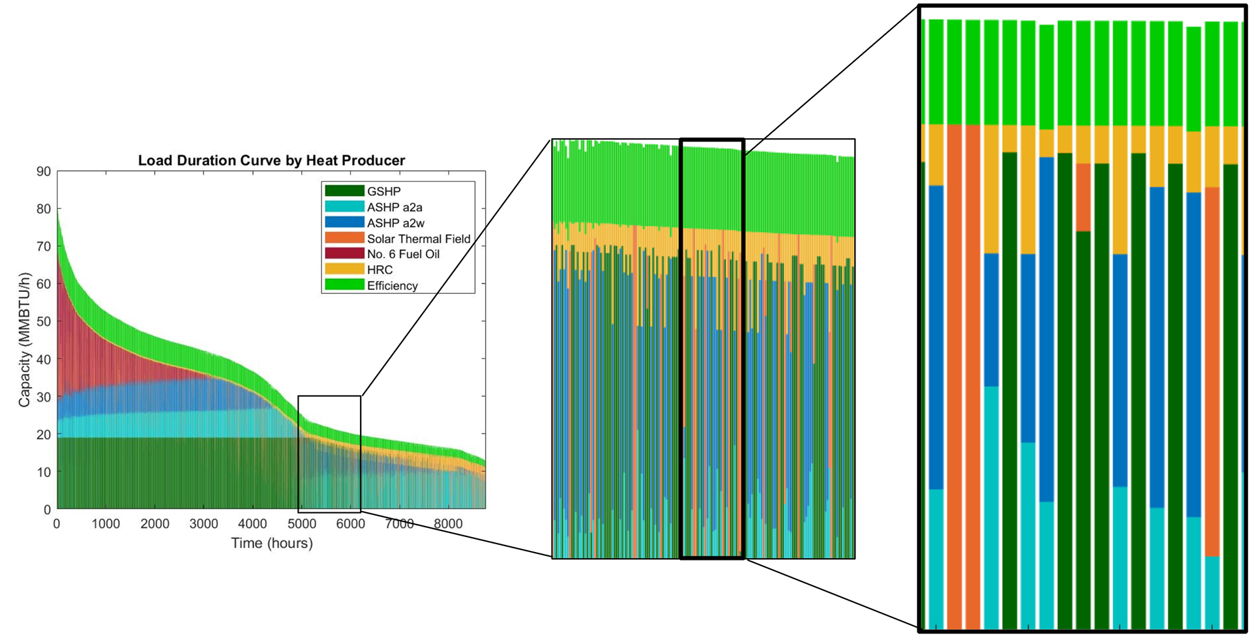
Task: Click the rightmost enlarged stacked-bar panel
Action: tap(1082, 319)
